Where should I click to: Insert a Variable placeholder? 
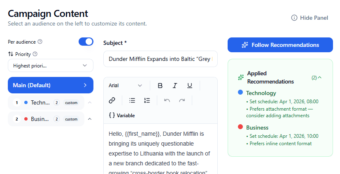(x=122, y=115)
